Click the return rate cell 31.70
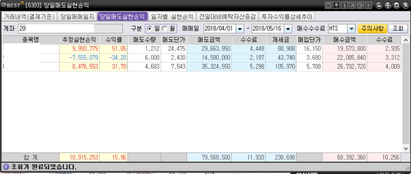The height and width of the screenshot is (174, 411). point(113,67)
